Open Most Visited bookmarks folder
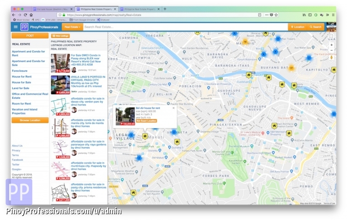This screenshot has height=220, width=347. (x=22, y=20)
